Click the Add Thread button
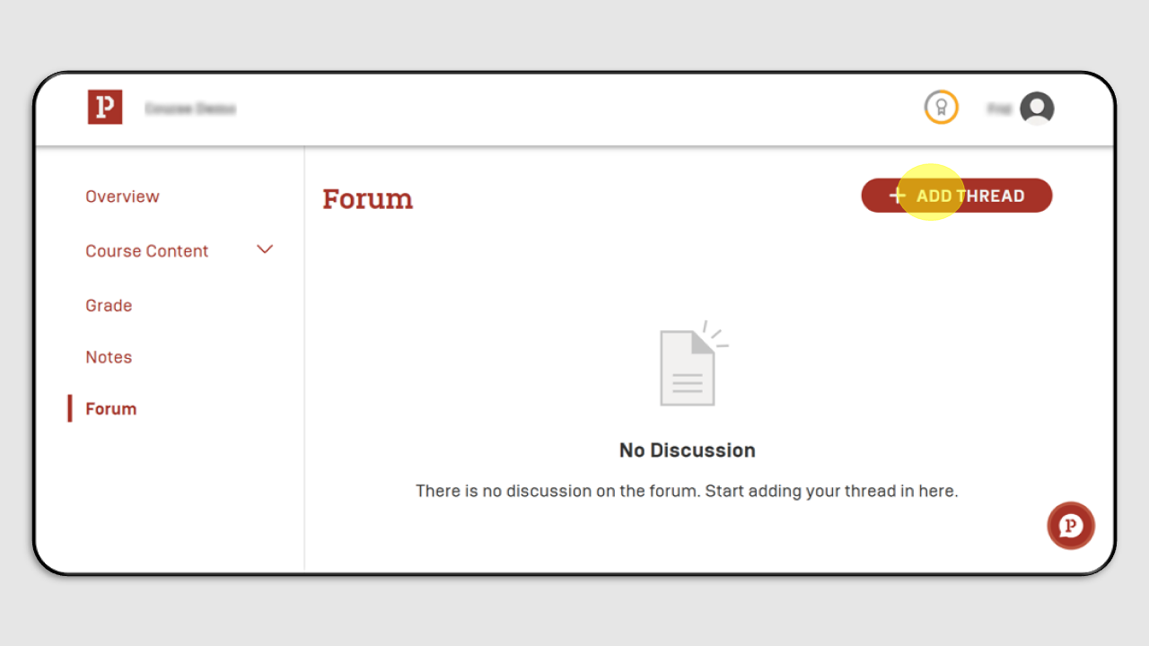This screenshot has height=646, width=1149. (957, 196)
